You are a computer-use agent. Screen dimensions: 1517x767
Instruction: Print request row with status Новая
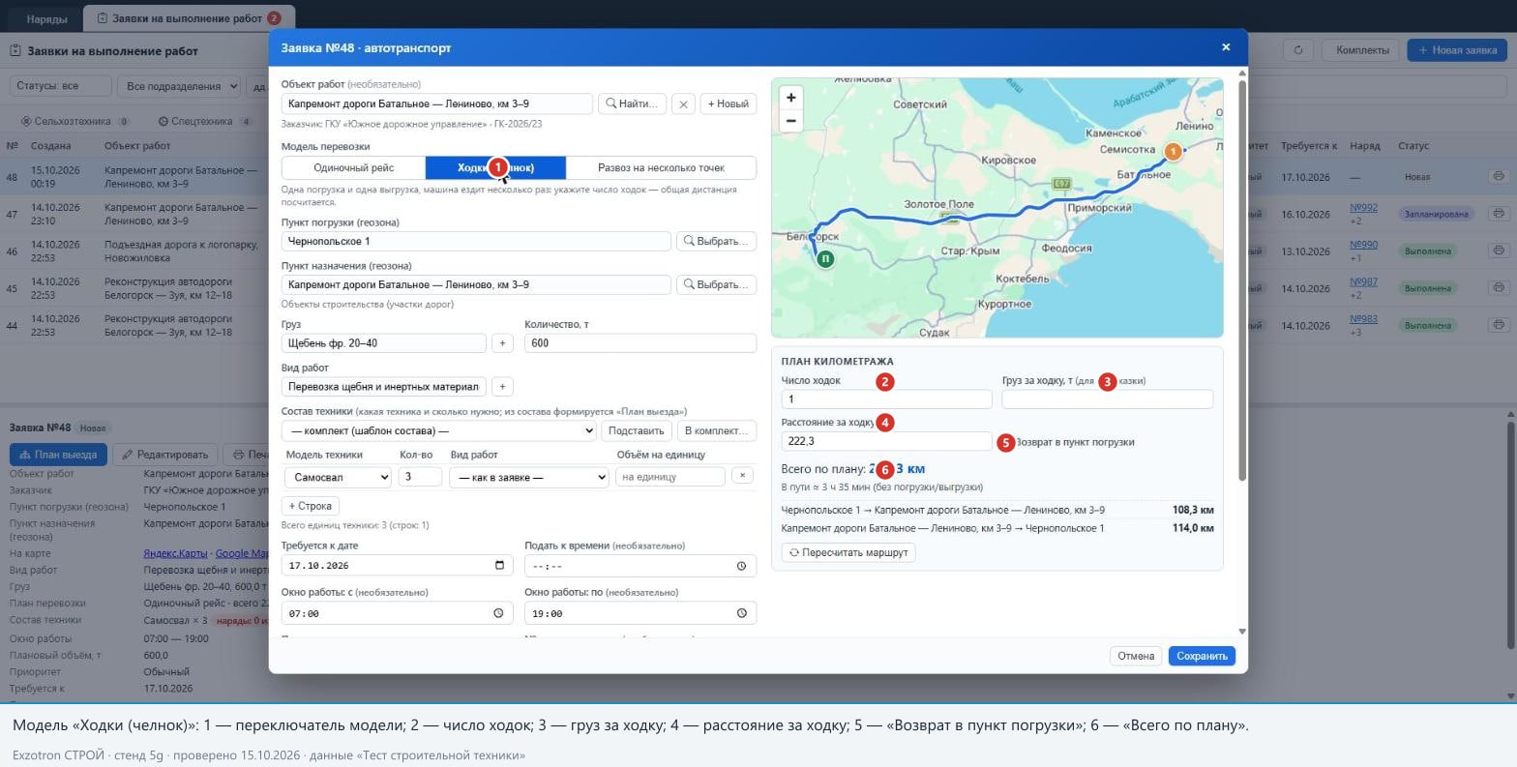pos(1499,176)
